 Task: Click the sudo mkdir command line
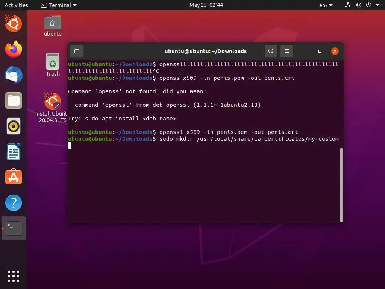click(203, 139)
